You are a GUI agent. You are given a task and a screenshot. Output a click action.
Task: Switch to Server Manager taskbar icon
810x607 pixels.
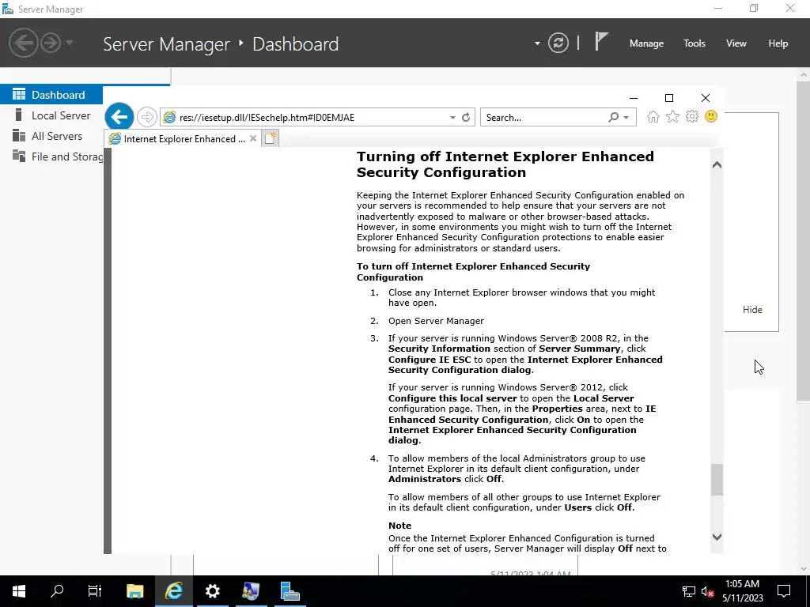(x=290, y=591)
